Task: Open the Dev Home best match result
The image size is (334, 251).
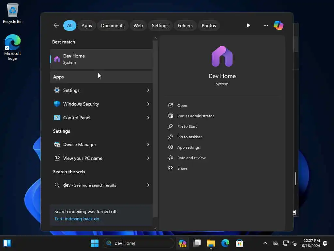Action: pyautogui.click(x=101, y=59)
